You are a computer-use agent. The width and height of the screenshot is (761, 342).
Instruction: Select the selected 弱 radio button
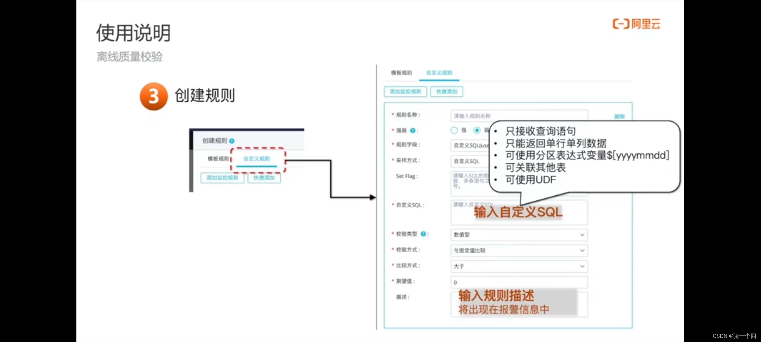coord(477,130)
